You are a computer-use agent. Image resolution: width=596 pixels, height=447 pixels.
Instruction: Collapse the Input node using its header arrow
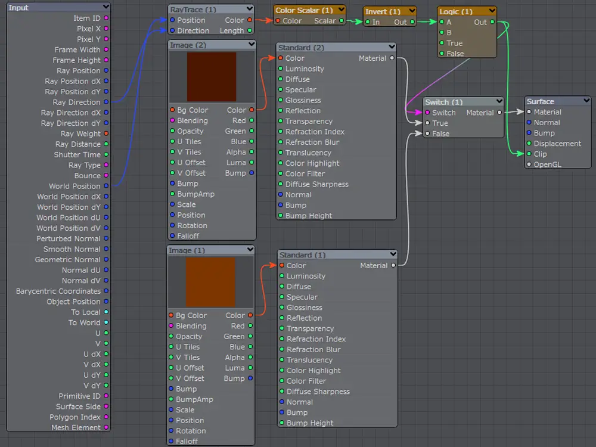[x=105, y=7]
